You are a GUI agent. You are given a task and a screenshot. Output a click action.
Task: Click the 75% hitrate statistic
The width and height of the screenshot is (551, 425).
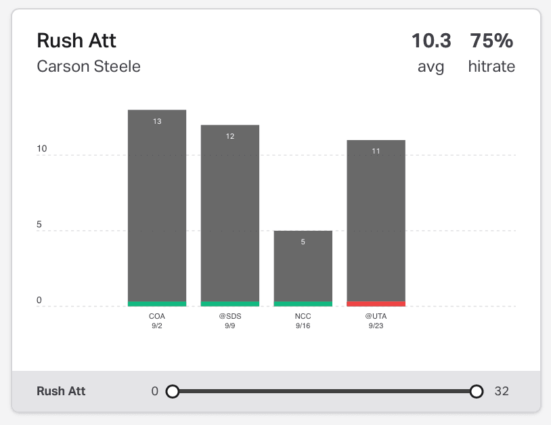(491, 53)
